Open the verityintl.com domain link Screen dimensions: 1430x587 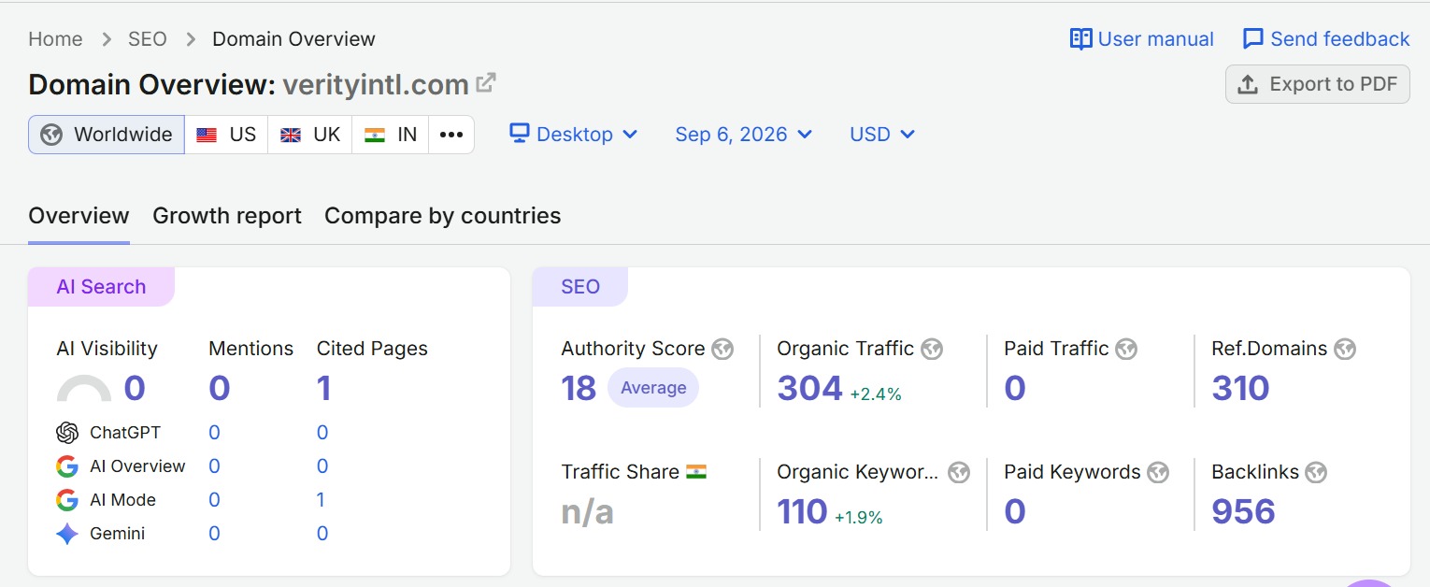pyautogui.click(x=376, y=85)
